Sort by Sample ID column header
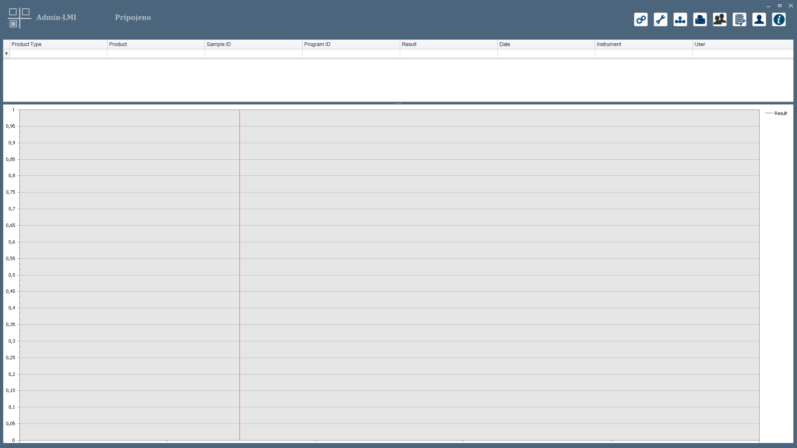 click(253, 44)
